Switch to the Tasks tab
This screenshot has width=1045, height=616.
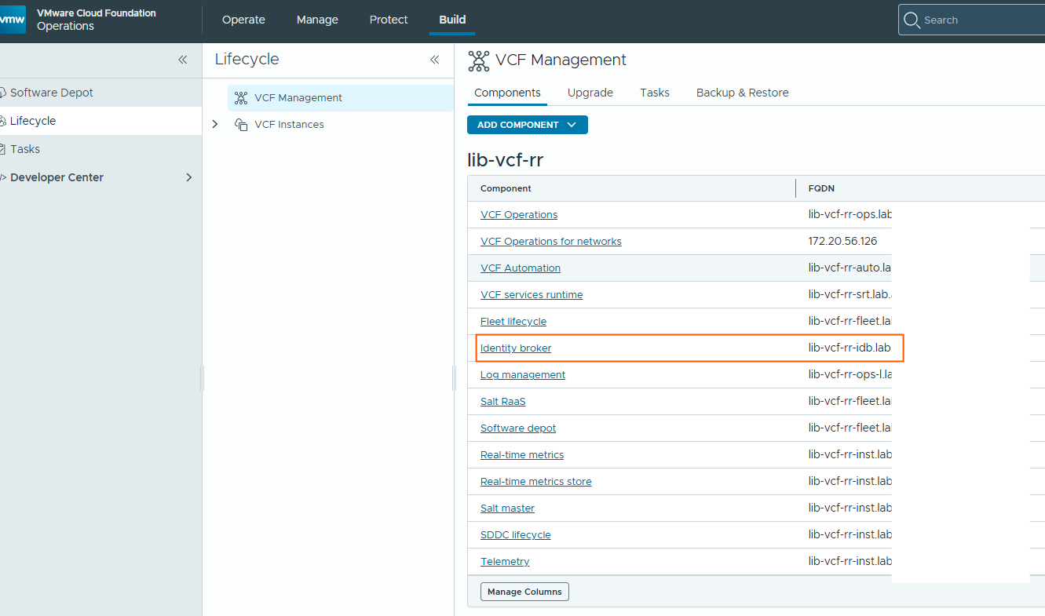click(x=655, y=93)
